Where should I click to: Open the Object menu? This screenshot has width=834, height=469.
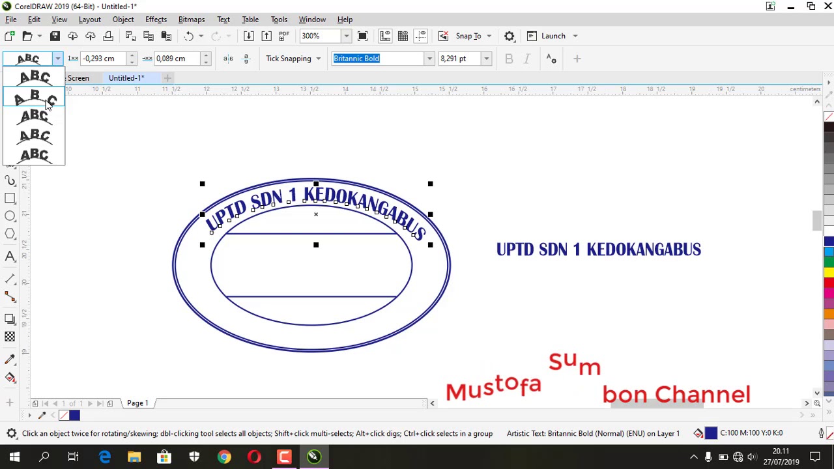tap(123, 20)
